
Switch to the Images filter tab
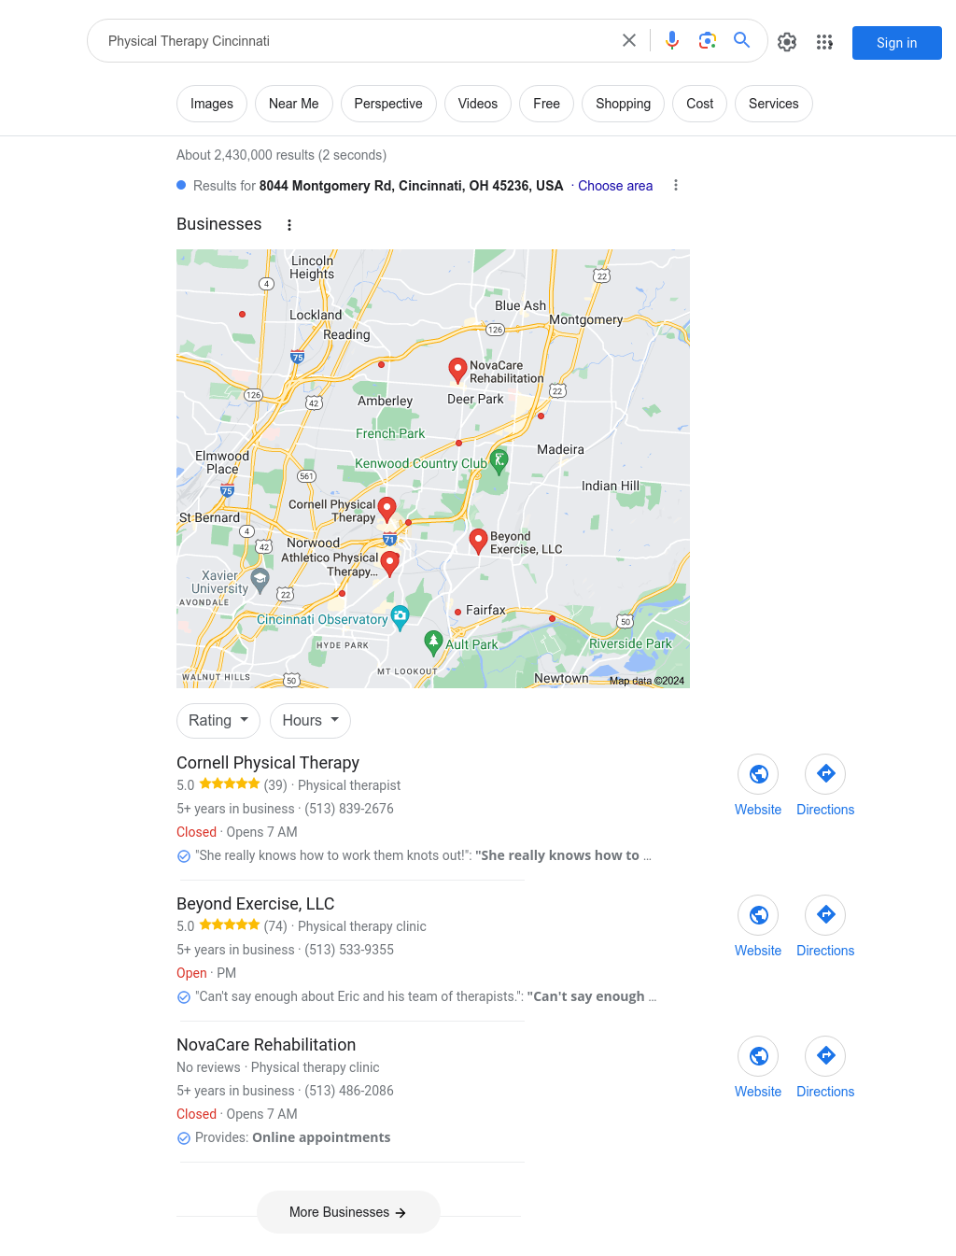tap(212, 104)
